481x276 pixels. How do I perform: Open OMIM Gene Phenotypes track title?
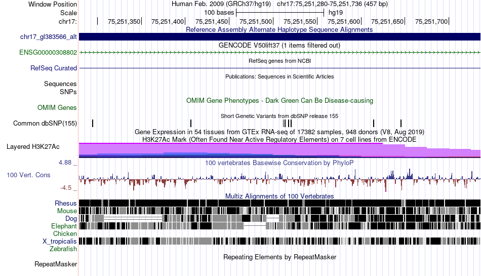pyautogui.click(x=280, y=101)
